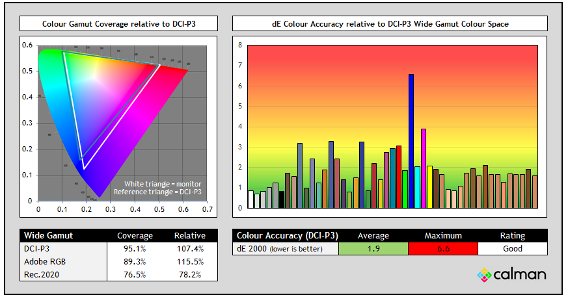The image size is (568, 295).
Task: Click the Relative column header
Action: (x=189, y=235)
